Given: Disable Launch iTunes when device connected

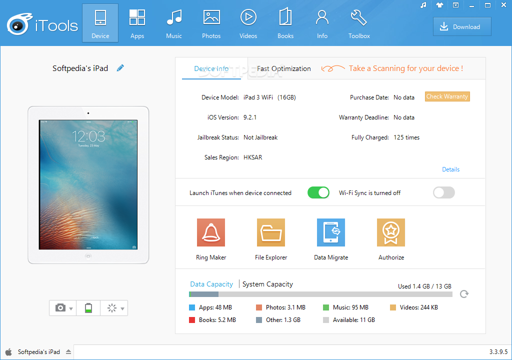Looking at the screenshot, I should 318,192.
